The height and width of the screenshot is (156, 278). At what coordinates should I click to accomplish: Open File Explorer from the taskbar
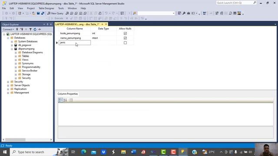(x=123, y=152)
